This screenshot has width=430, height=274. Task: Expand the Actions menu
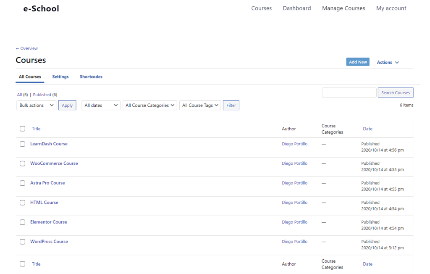point(388,62)
